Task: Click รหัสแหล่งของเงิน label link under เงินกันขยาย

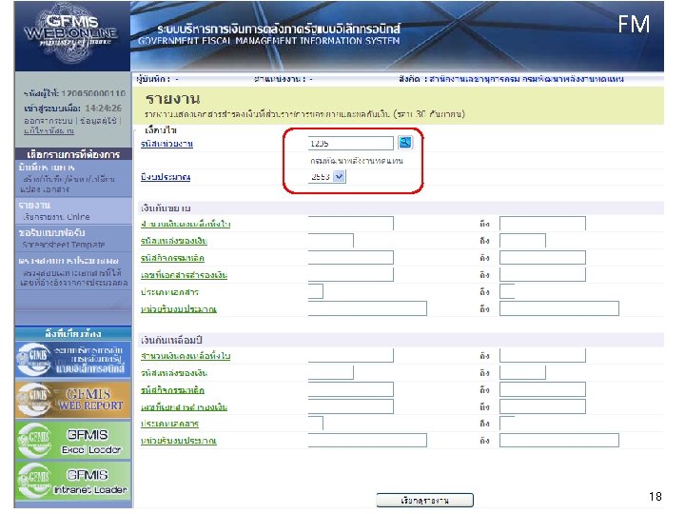Action: pos(174,241)
